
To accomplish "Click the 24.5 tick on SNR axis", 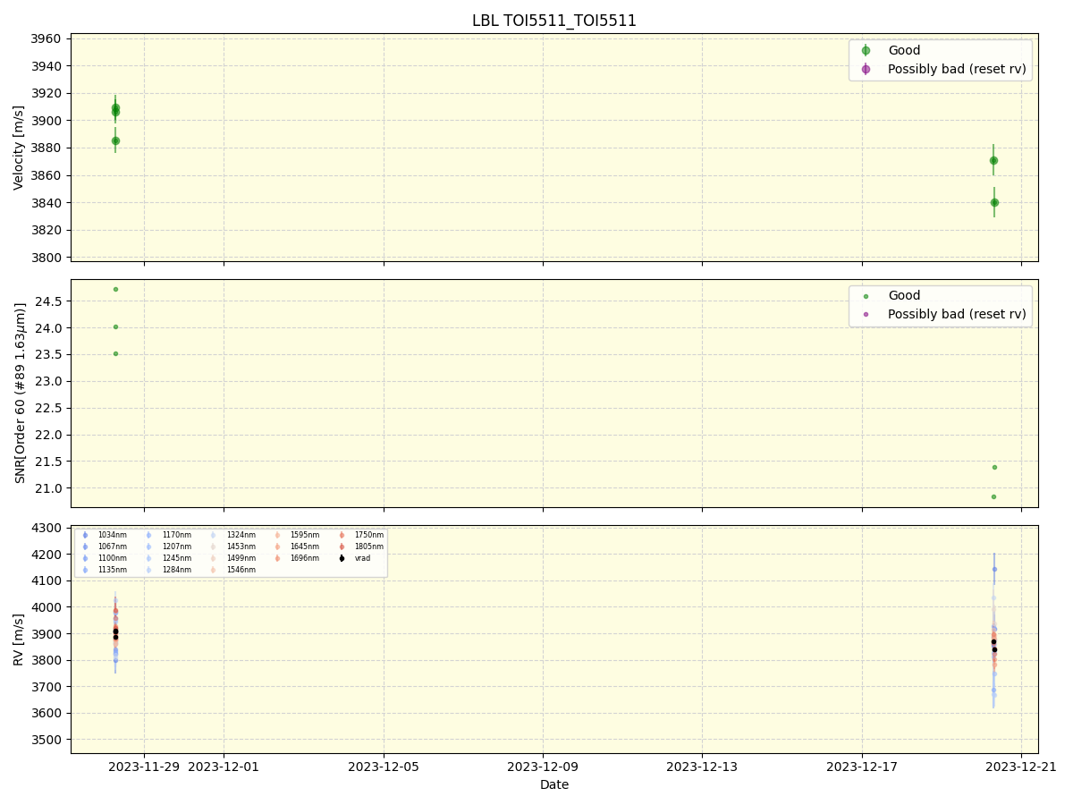I will (48, 301).
